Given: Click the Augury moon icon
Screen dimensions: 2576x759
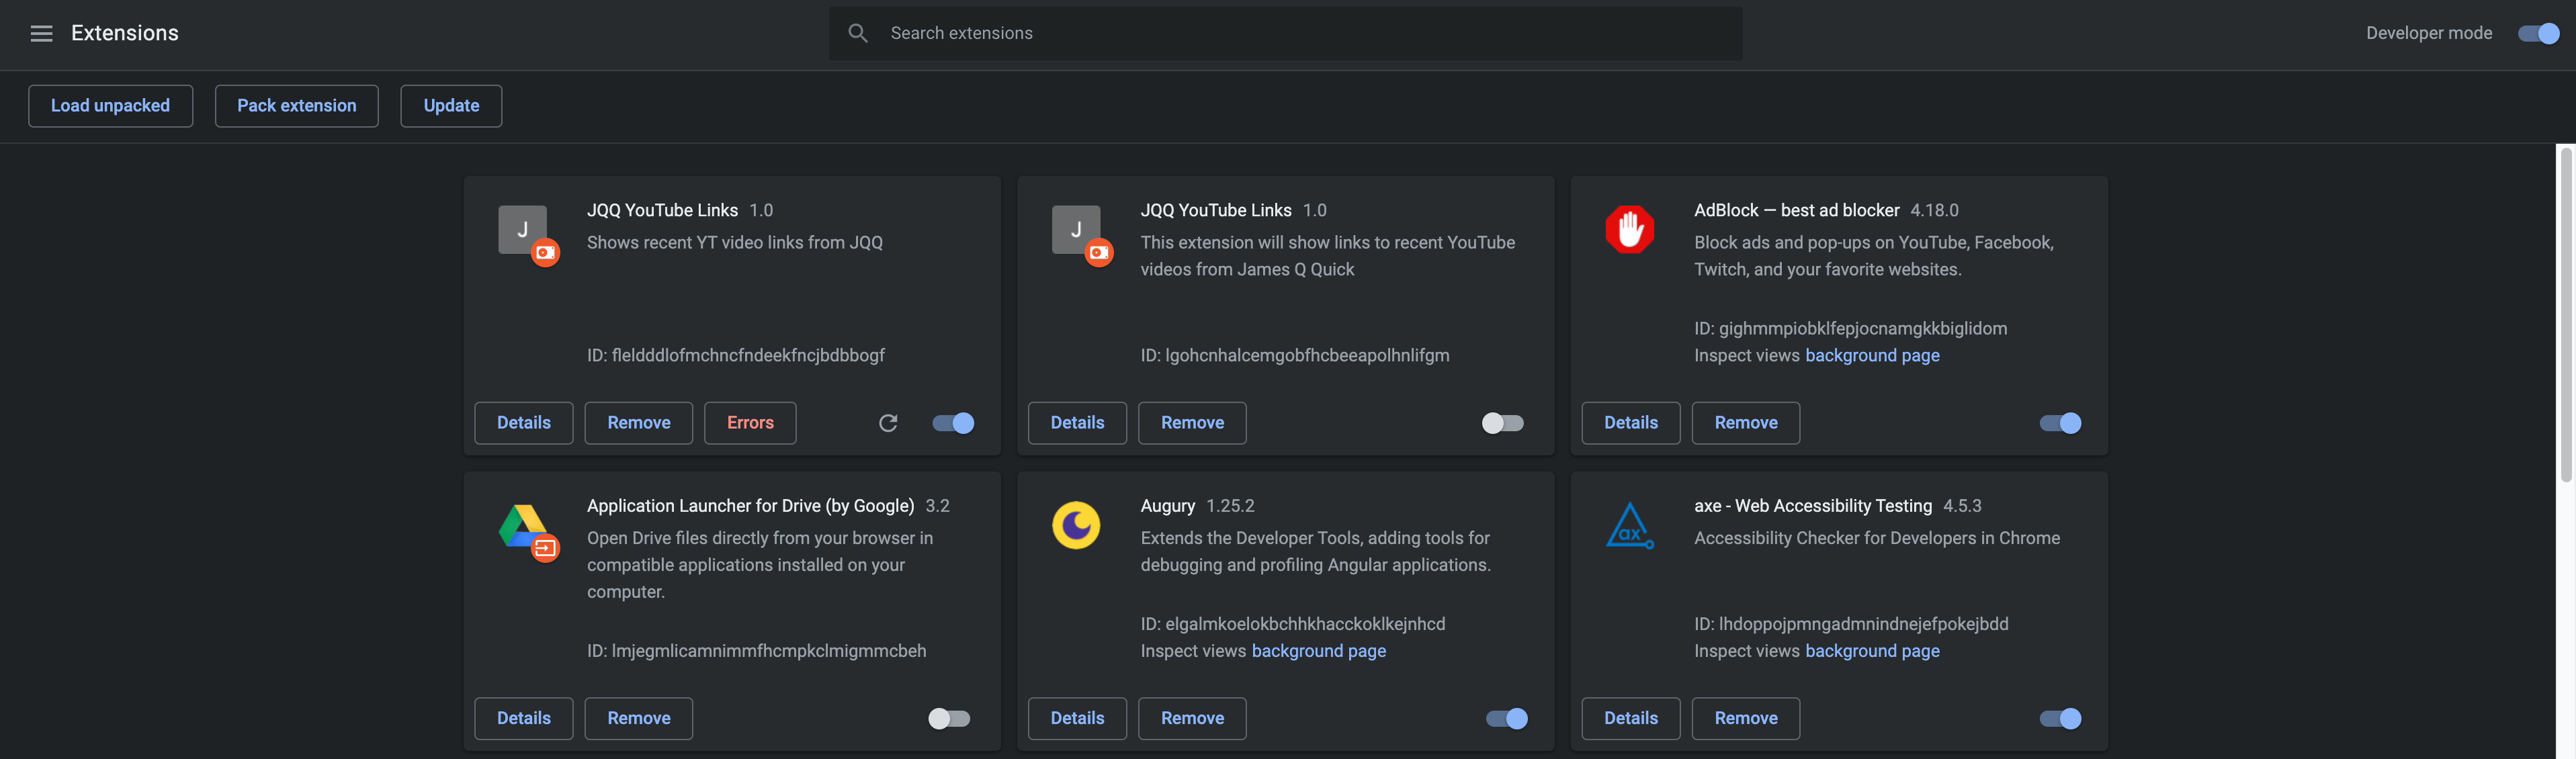Looking at the screenshot, I should [1076, 525].
